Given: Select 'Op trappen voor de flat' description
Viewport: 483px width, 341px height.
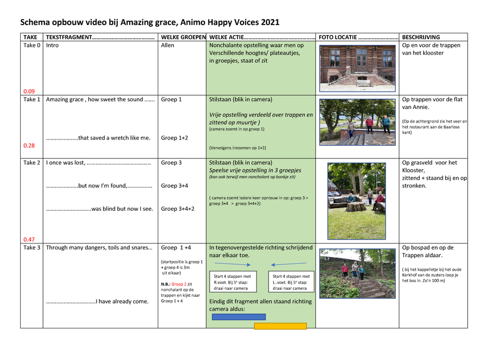Looking at the screenshot, I should [432, 99].
